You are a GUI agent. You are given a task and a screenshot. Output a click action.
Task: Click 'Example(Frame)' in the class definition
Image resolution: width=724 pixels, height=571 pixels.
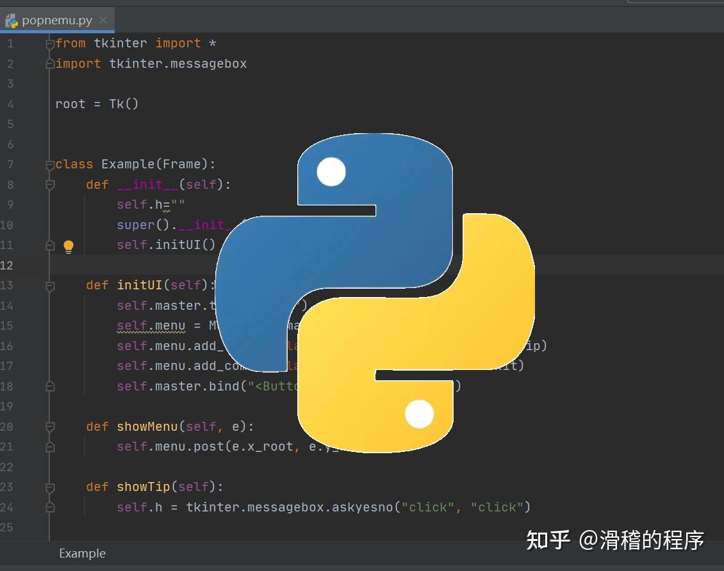point(154,165)
